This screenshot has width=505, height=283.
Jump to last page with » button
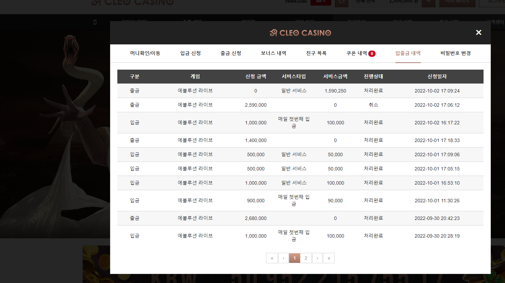click(x=329, y=258)
